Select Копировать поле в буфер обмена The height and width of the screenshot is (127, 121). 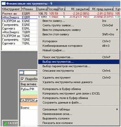(x=79, y=98)
